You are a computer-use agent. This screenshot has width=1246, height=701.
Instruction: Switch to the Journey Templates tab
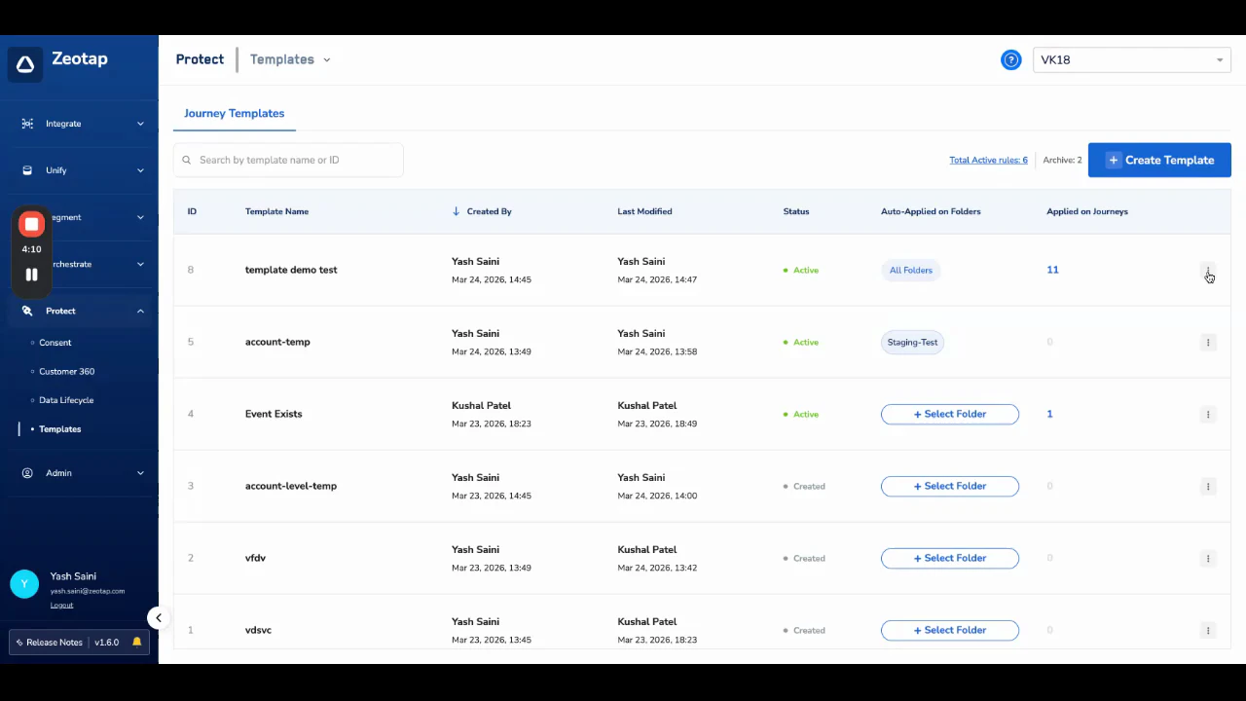[x=234, y=113]
